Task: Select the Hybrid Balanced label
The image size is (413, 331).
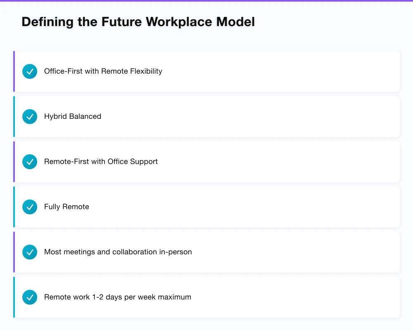Action: pos(73,116)
